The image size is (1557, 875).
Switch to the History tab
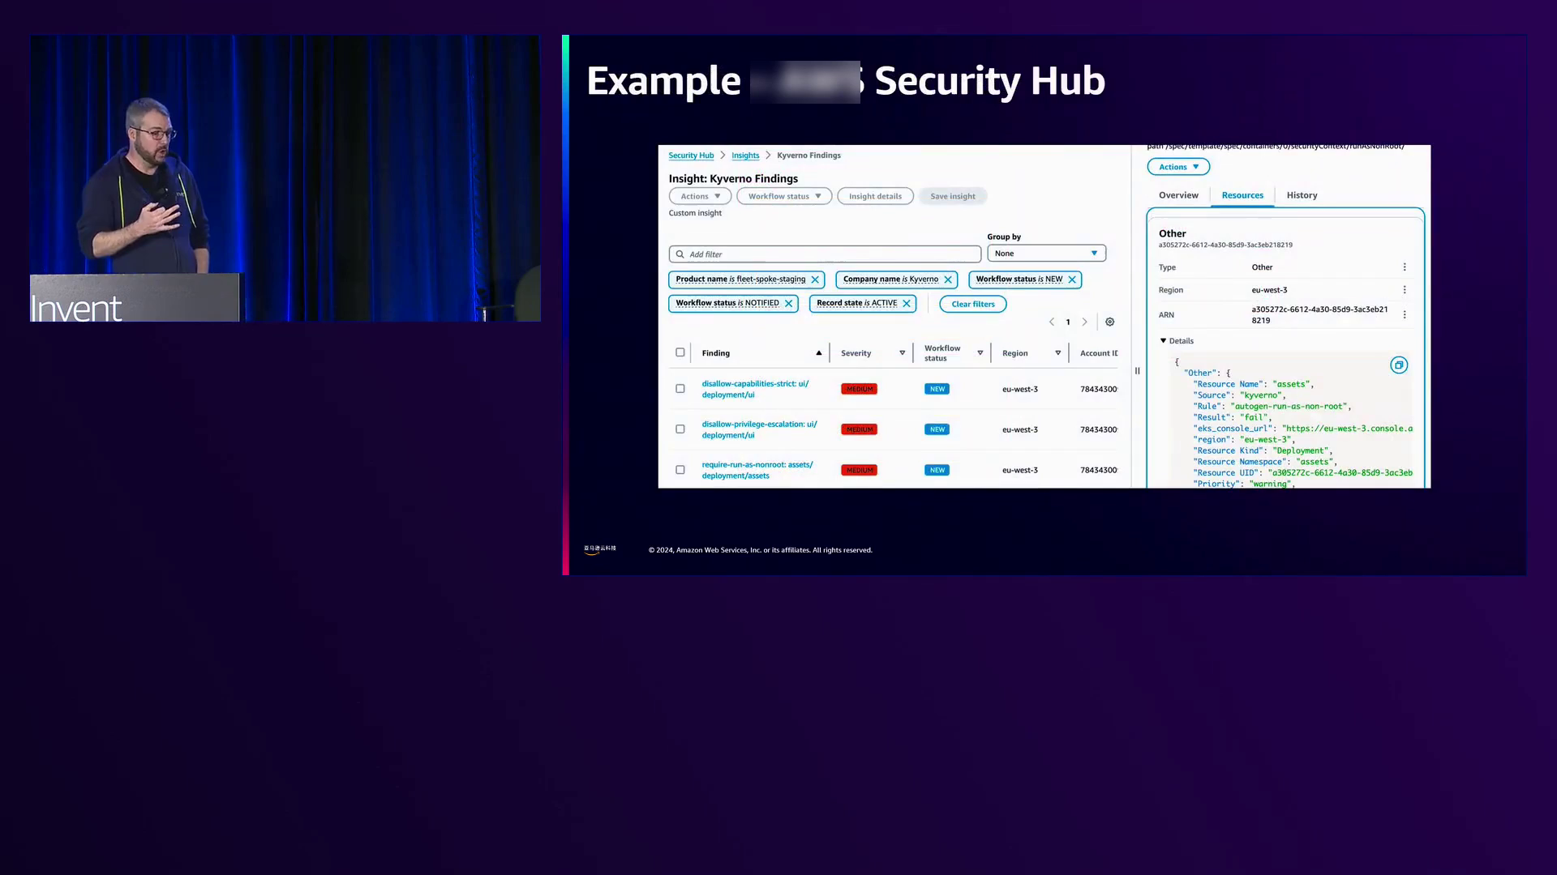[x=1302, y=195]
